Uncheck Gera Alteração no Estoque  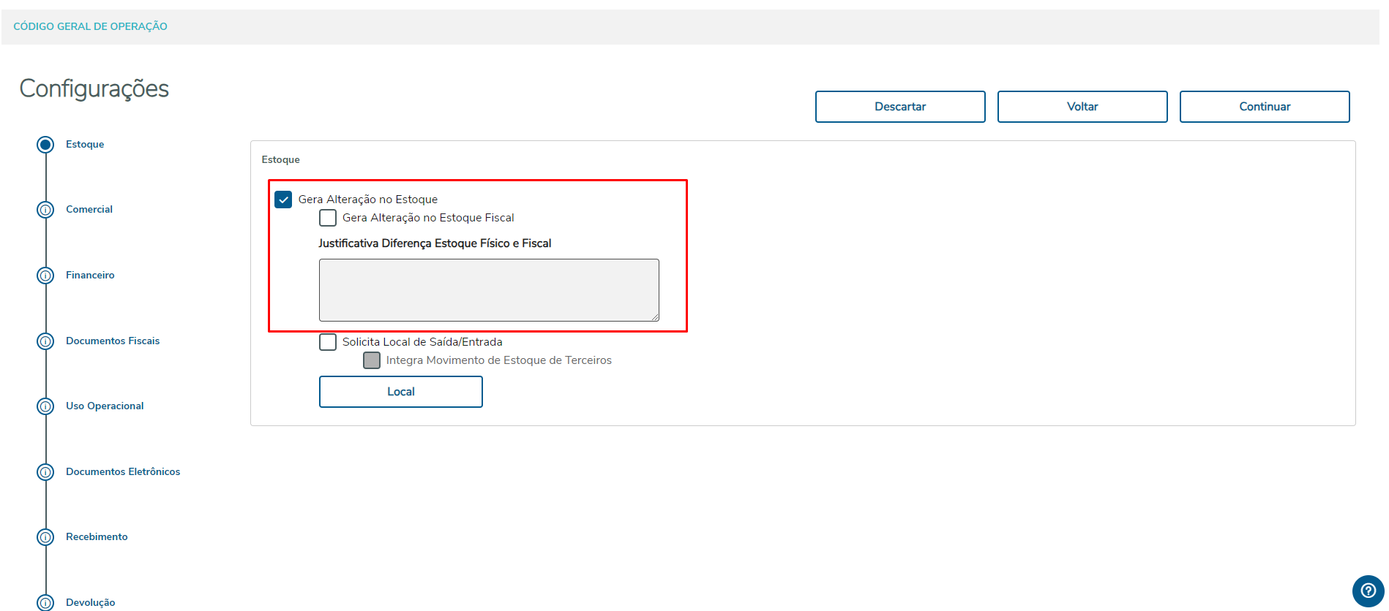click(283, 200)
